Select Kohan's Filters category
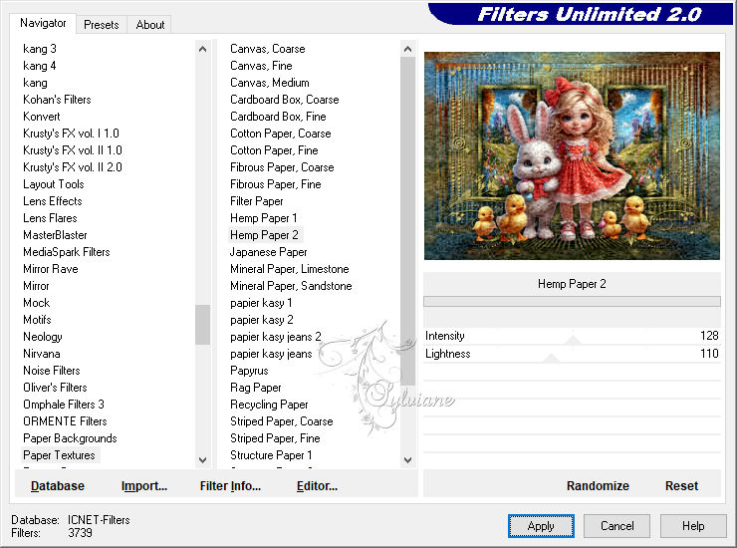The width and height of the screenshot is (737, 548). coord(57,100)
